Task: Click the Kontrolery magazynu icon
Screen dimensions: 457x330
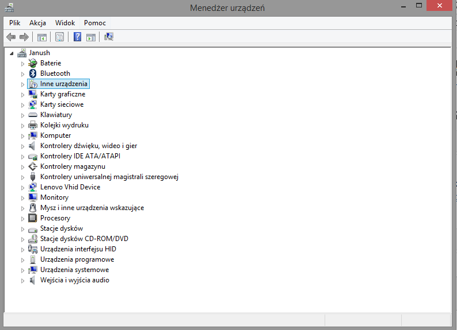Action: 33,166
